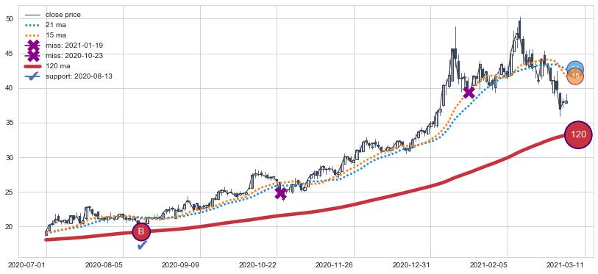Screen dimensions: 598x274
Task: Click the 2020-07-01 x-axis date label
Action: 25,264
